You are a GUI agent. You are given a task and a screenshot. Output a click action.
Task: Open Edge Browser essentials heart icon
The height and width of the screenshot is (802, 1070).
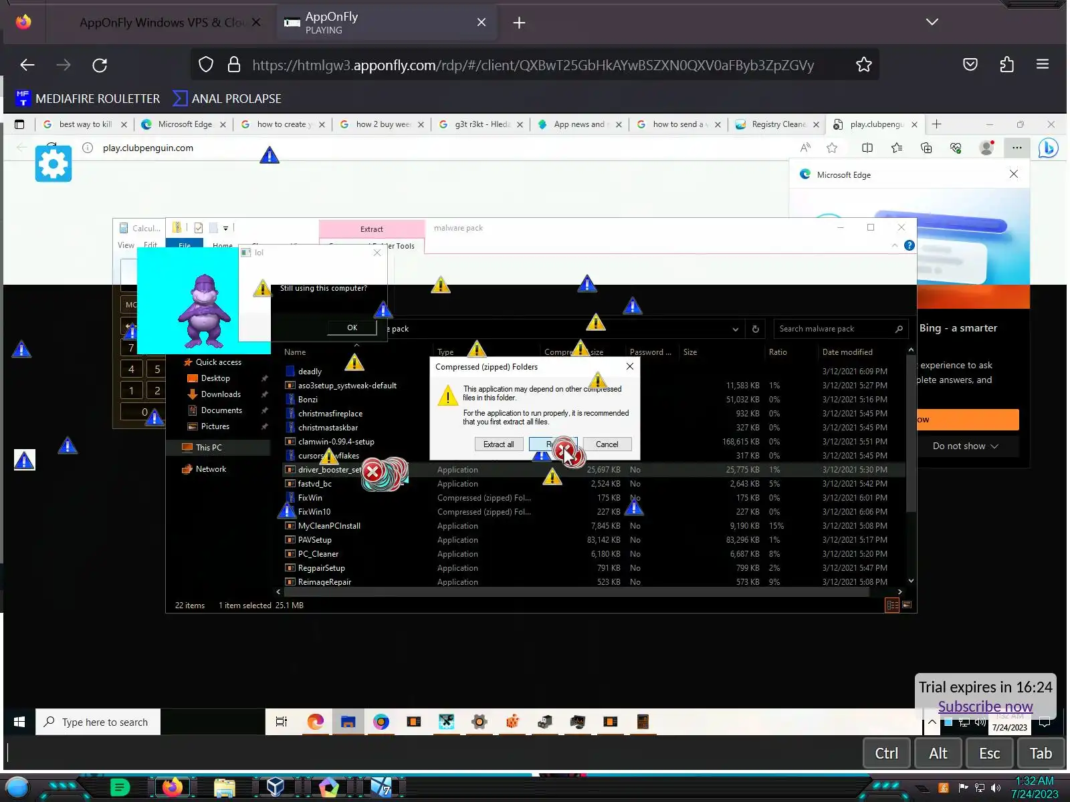[x=956, y=148]
